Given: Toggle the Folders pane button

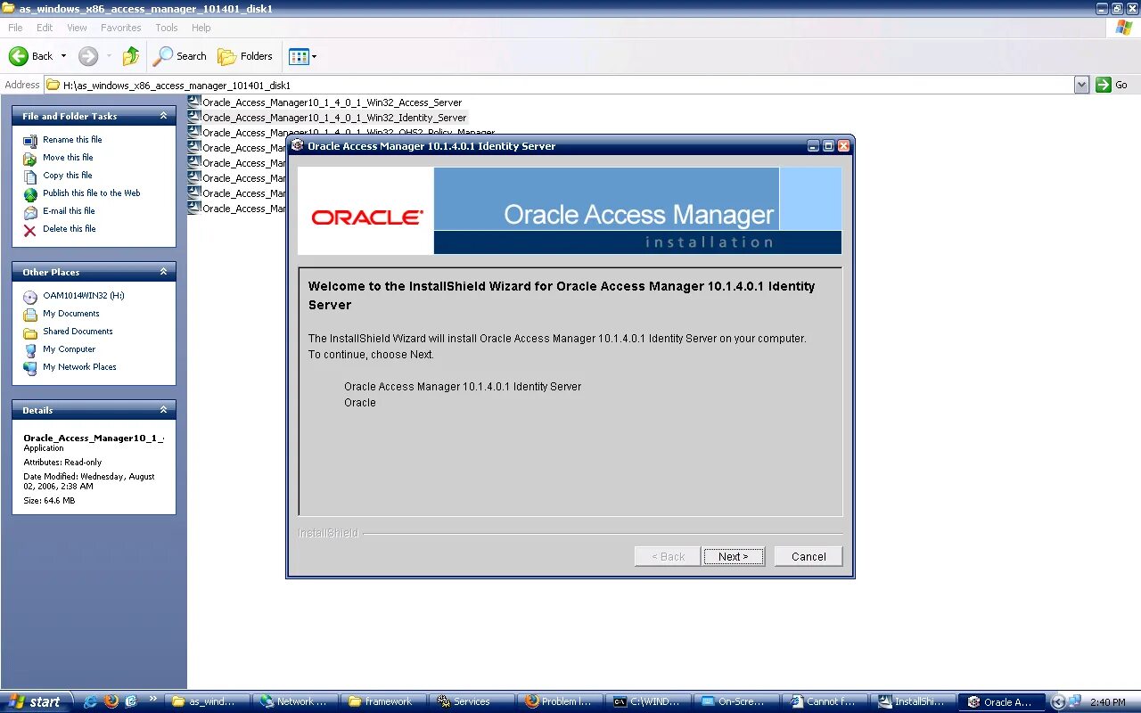Looking at the screenshot, I should (245, 56).
